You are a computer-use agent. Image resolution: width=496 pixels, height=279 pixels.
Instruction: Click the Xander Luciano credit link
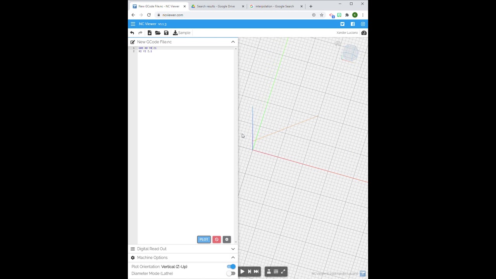tap(347, 33)
